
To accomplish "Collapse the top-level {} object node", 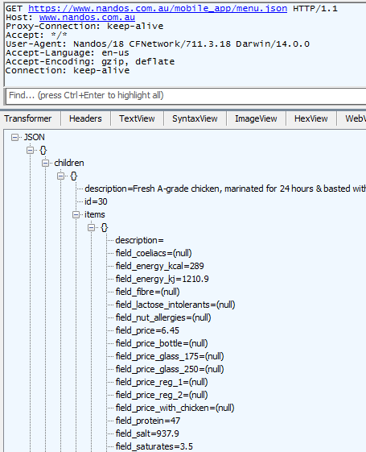I will pyautogui.click(x=30, y=150).
